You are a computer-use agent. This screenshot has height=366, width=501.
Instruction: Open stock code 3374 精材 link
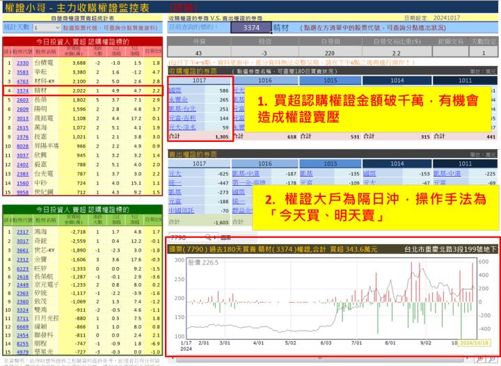23,90
